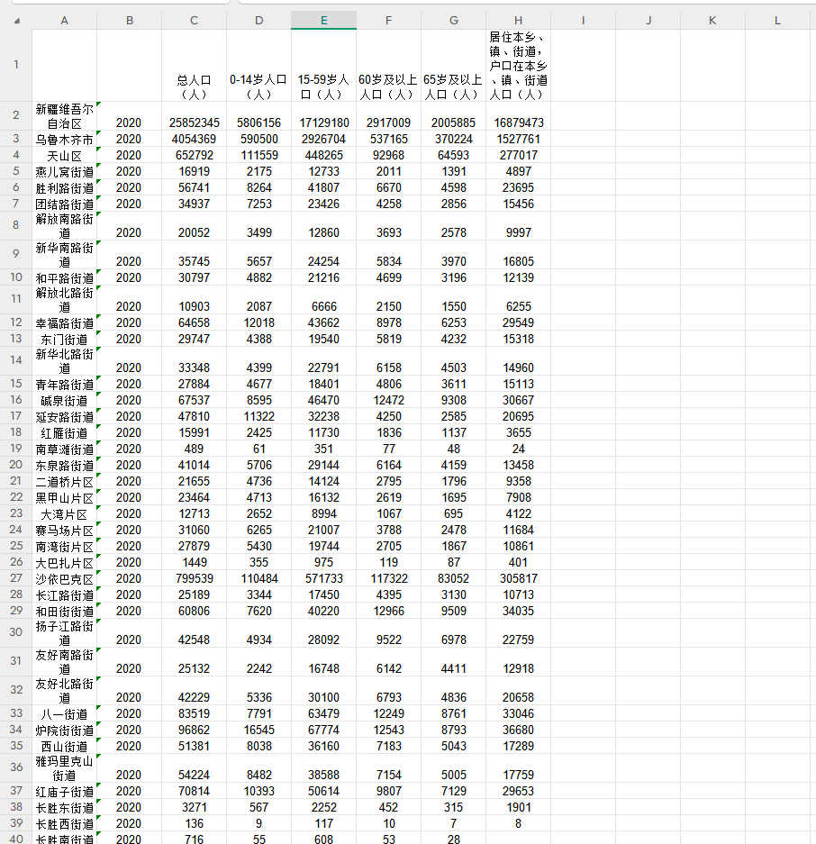Click the value 17129180 in column E
Image resolution: width=816 pixels, height=844 pixels.
(x=324, y=123)
